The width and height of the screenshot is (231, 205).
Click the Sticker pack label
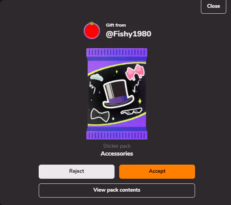click(x=117, y=146)
